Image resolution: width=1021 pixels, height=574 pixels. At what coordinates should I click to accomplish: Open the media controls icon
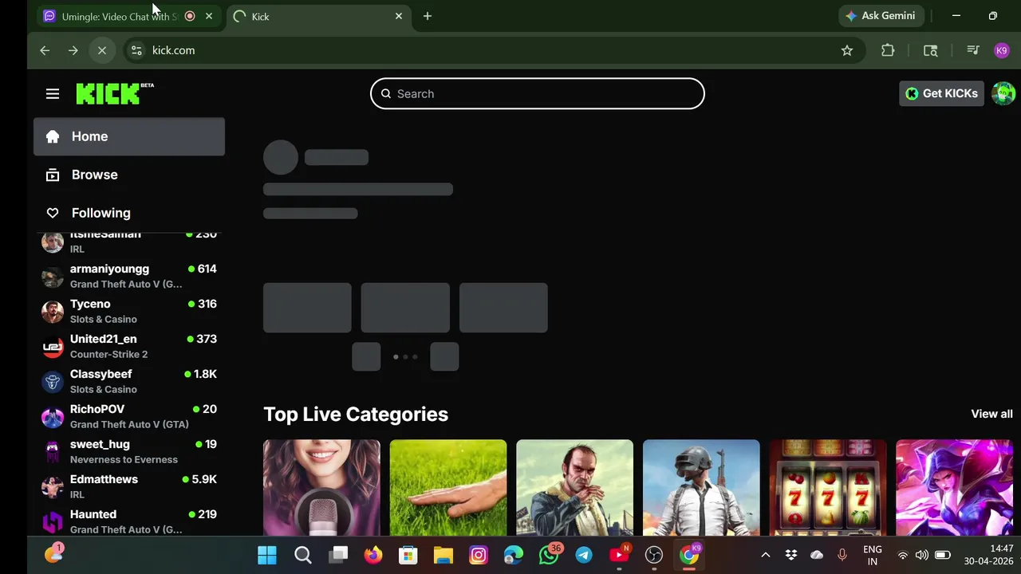[x=973, y=50]
